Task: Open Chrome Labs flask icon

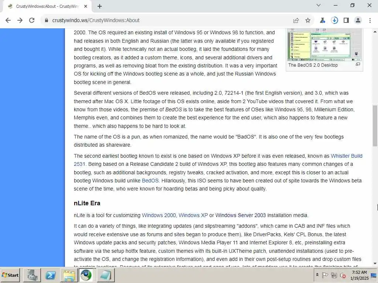Action: (x=322, y=21)
